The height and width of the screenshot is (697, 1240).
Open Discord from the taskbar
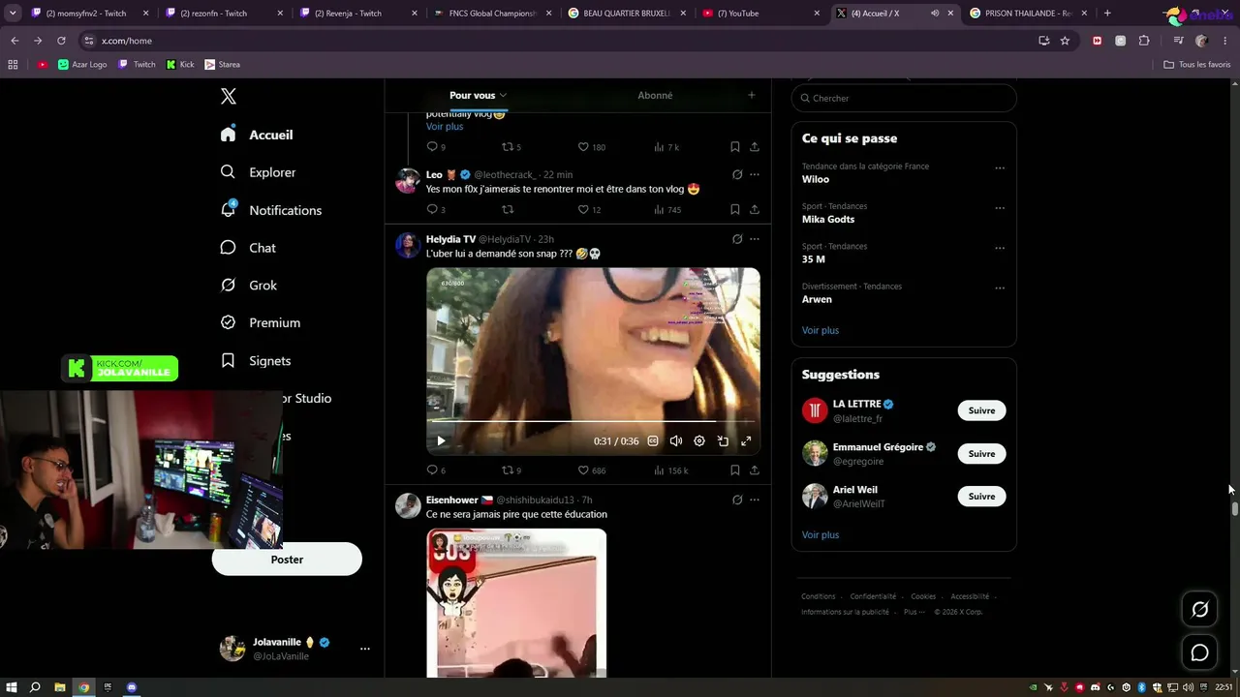point(132,687)
